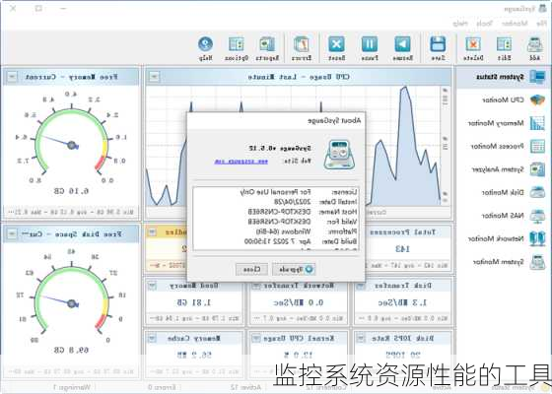
Task: Open the Disk IOPS Rate counter dropdown
Action: pyautogui.click(x=361, y=339)
